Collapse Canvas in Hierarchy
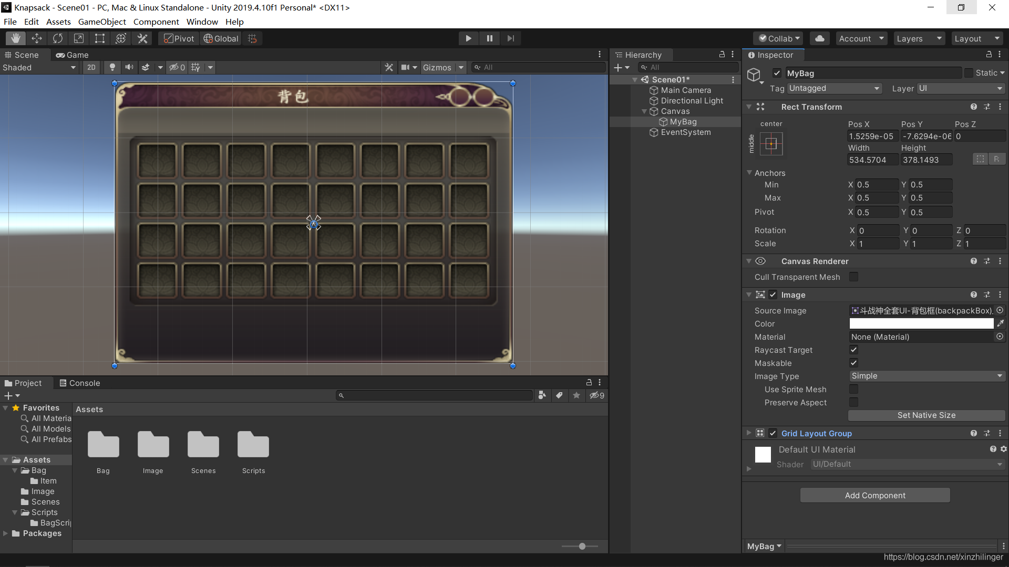Screen dimensions: 1009x567 644,111
